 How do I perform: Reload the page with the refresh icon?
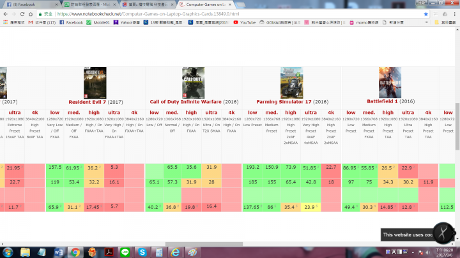(22, 14)
